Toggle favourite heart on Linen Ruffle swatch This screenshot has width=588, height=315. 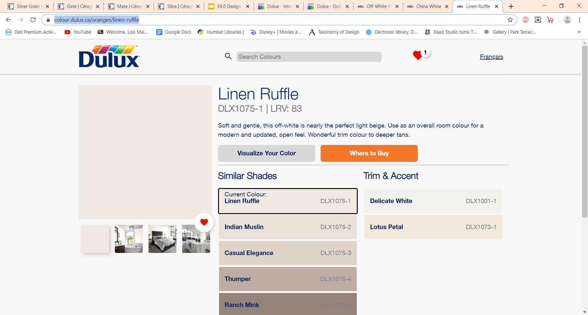[204, 222]
